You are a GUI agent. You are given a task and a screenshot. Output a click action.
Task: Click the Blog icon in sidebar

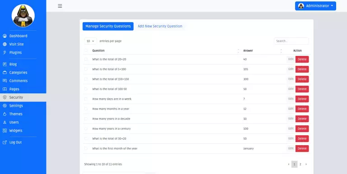5,64
